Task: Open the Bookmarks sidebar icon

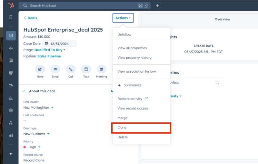Action: 11,17
